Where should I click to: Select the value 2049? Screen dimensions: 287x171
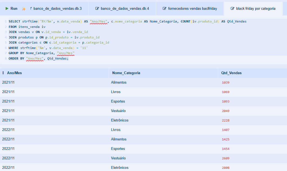coord(226,111)
